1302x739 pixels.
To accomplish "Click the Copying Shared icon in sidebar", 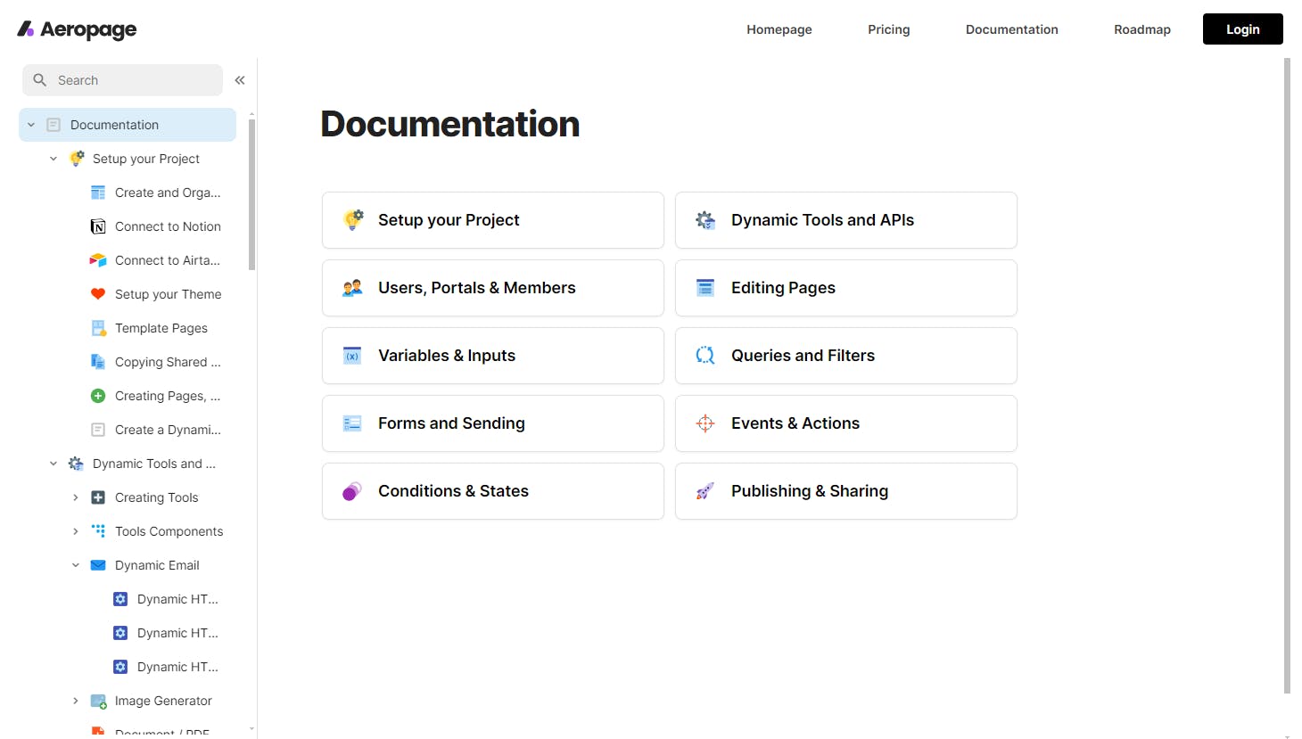I will coord(98,362).
